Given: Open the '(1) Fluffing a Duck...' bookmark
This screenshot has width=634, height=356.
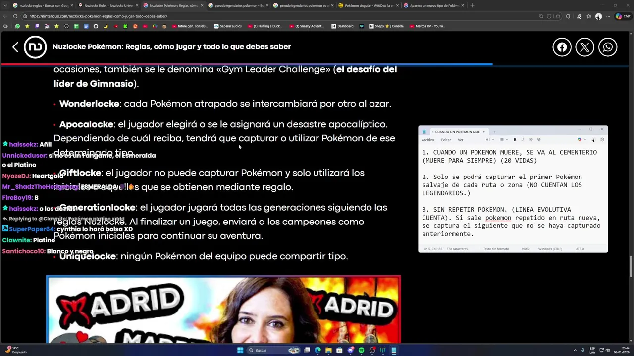Looking at the screenshot, I should [265, 26].
